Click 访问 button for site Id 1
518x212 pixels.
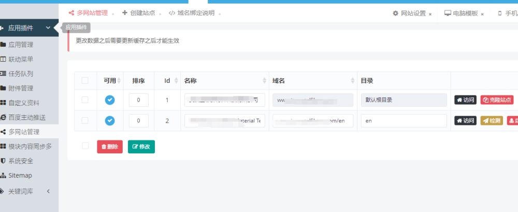[x=465, y=100]
